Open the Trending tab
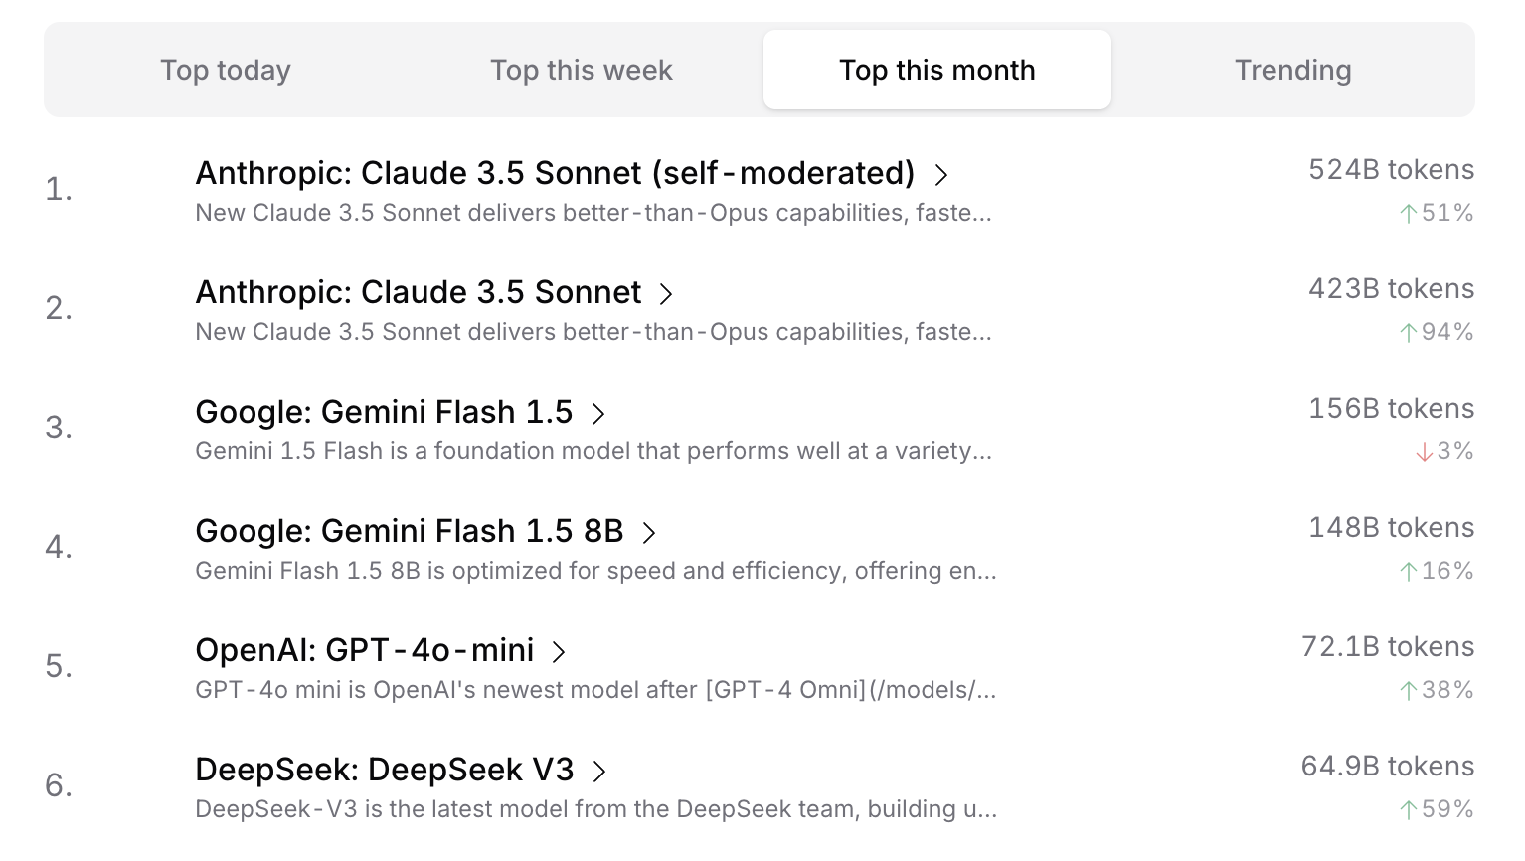1525x861 pixels. (1292, 70)
